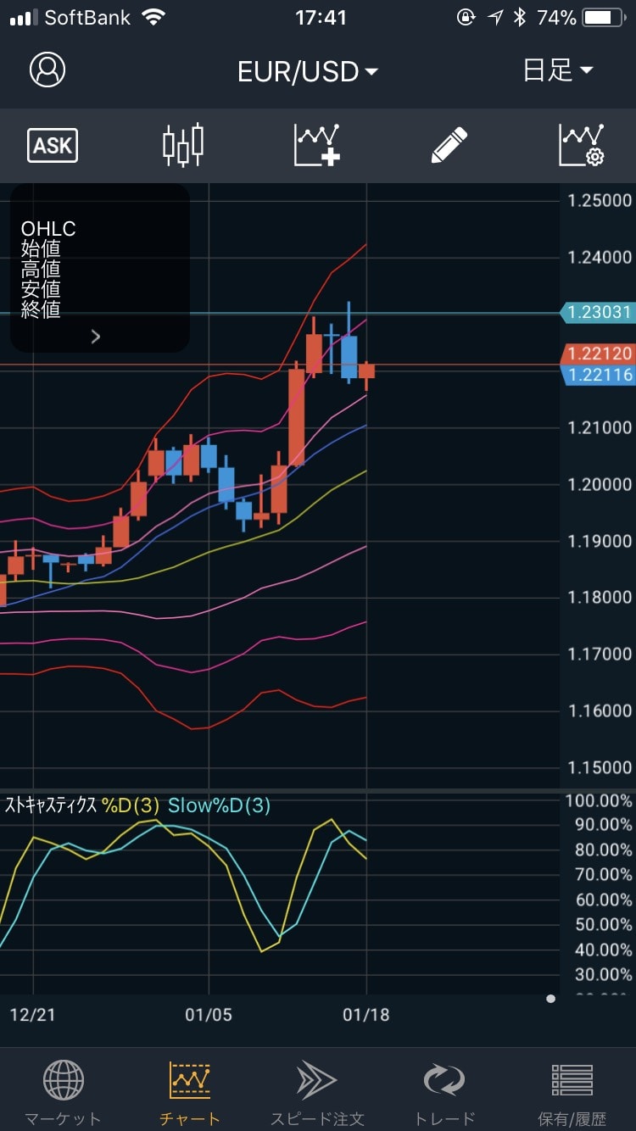Open the account profile icon
636x1131 pixels.
(47, 70)
